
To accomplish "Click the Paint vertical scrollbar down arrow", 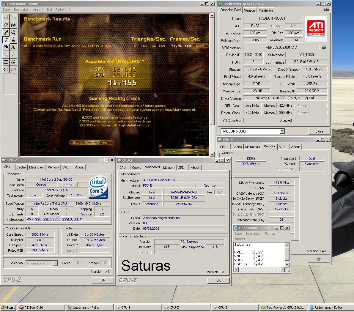I will click(x=212, y=154).
